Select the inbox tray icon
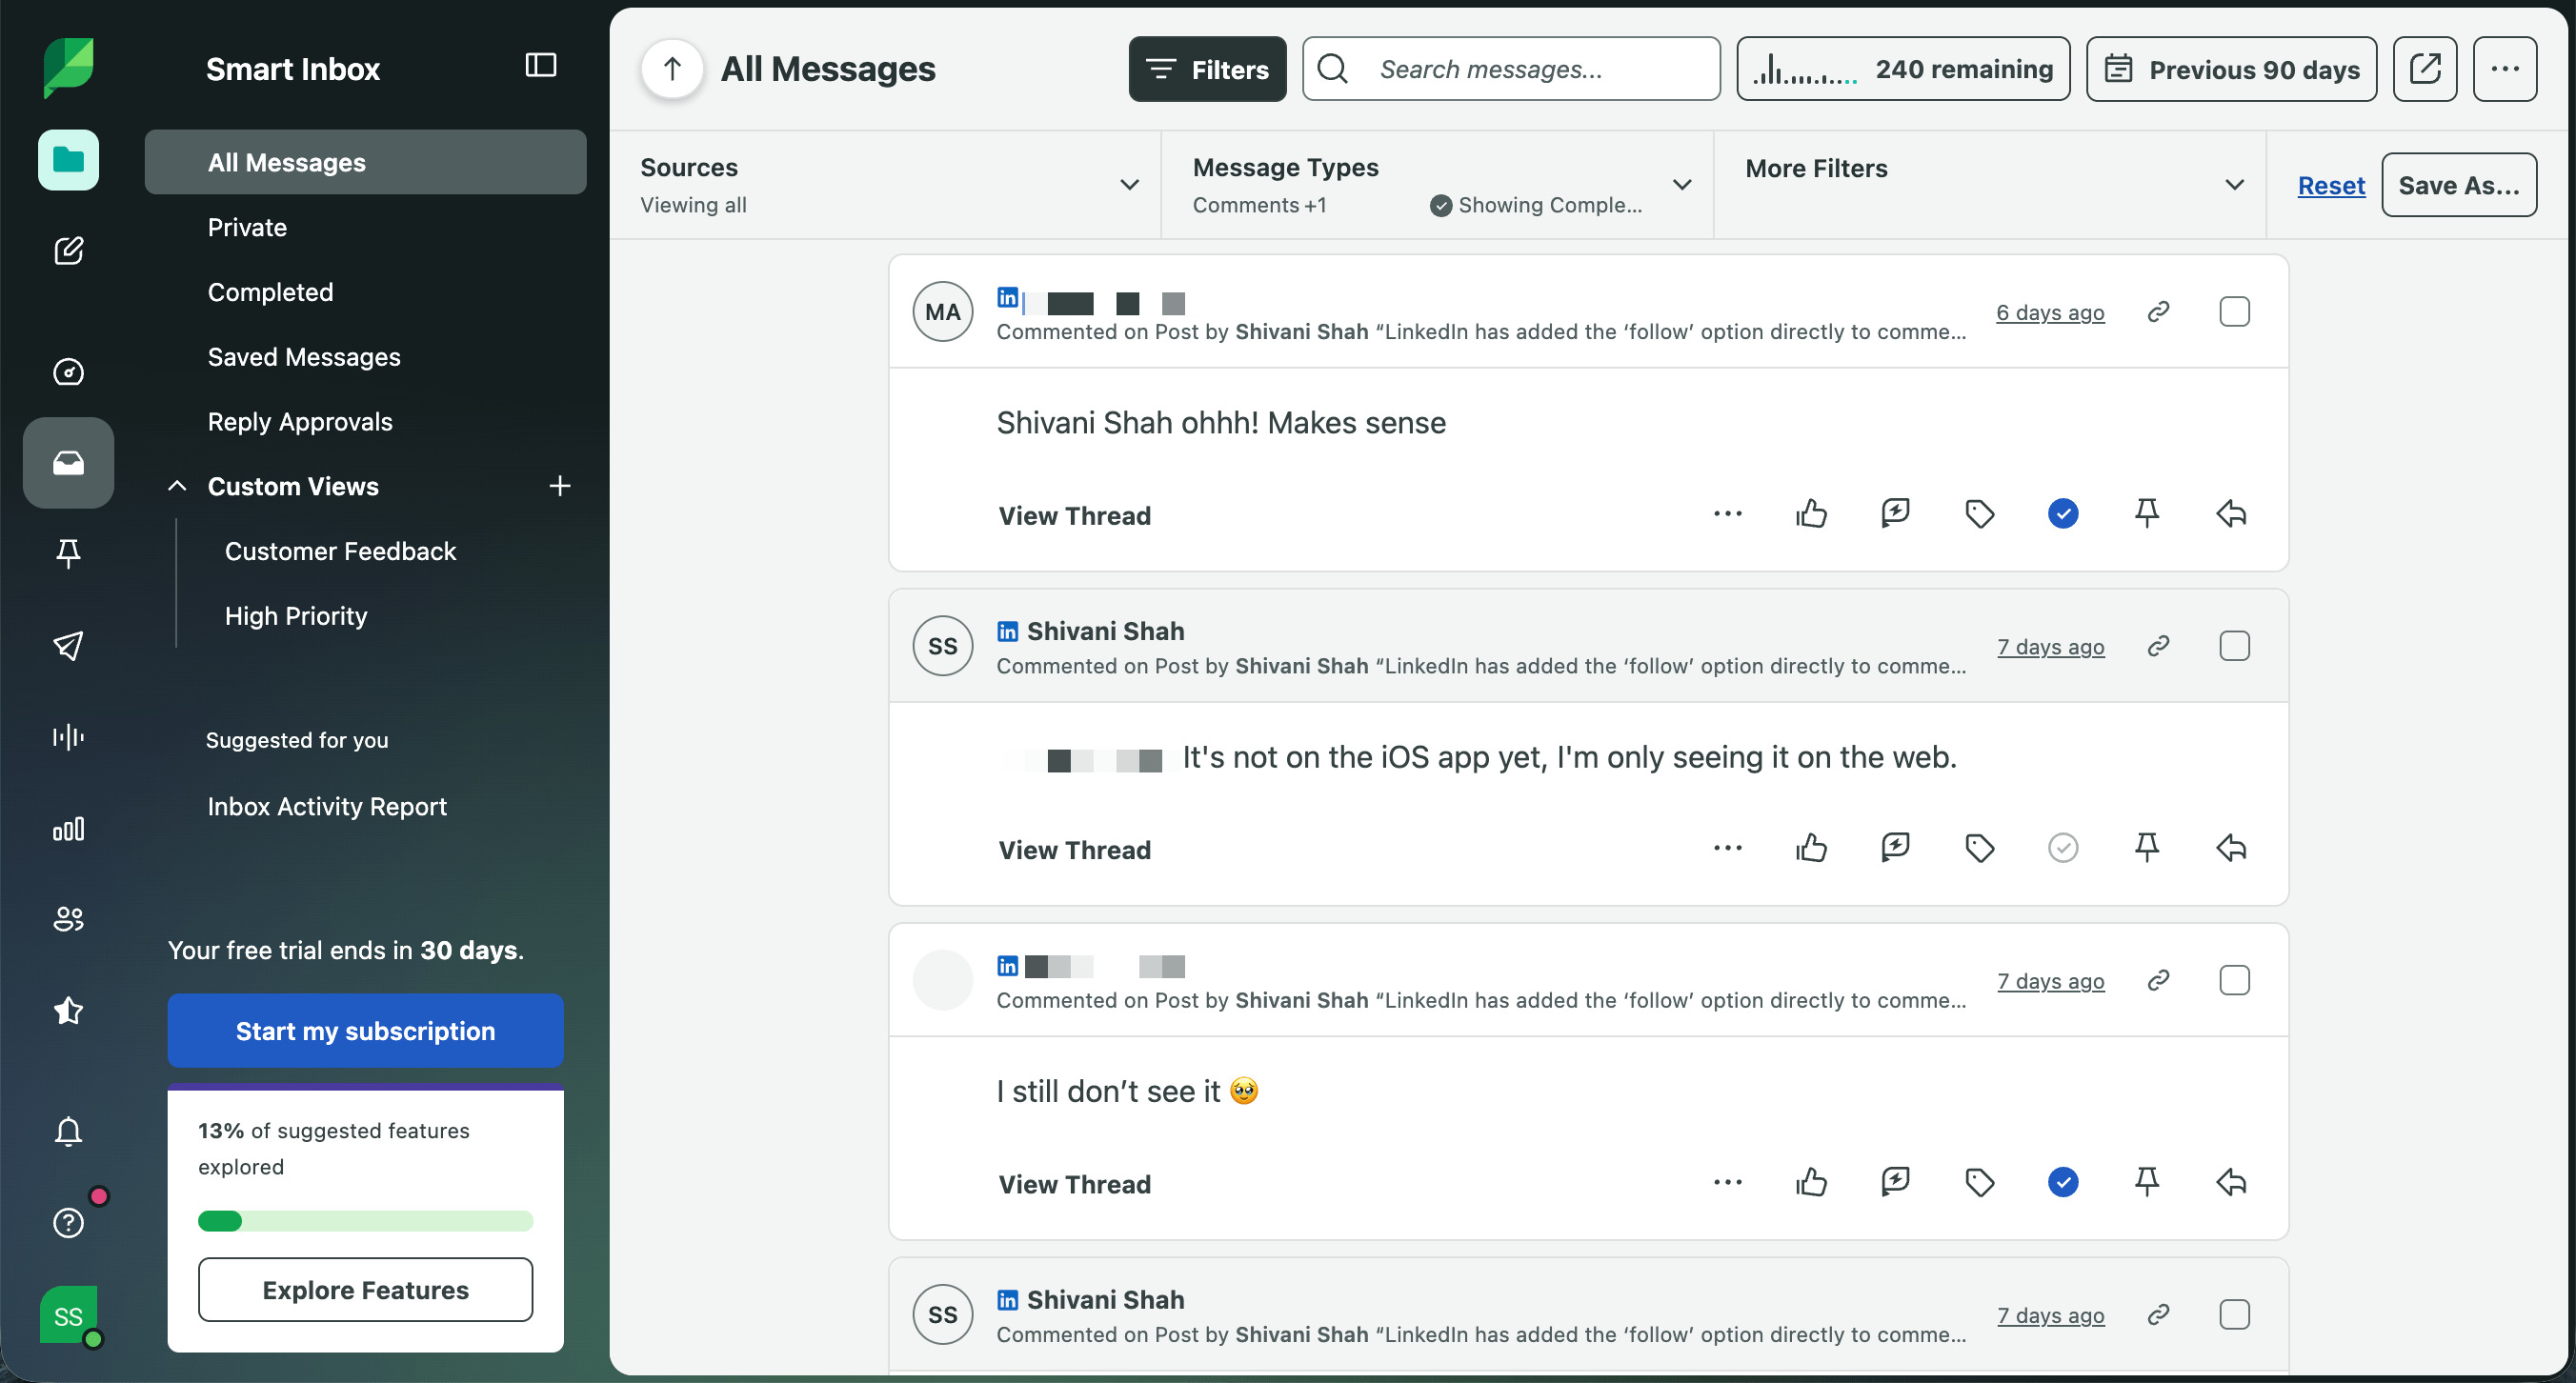The height and width of the screenshot is (1383, 2576). 68,462
